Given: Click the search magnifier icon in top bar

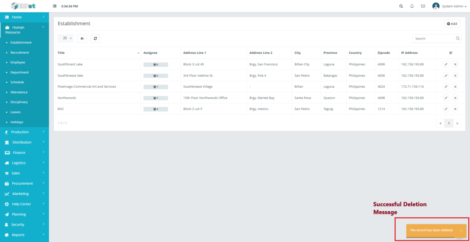Looking at the screenshot, I should coord(401,6).
